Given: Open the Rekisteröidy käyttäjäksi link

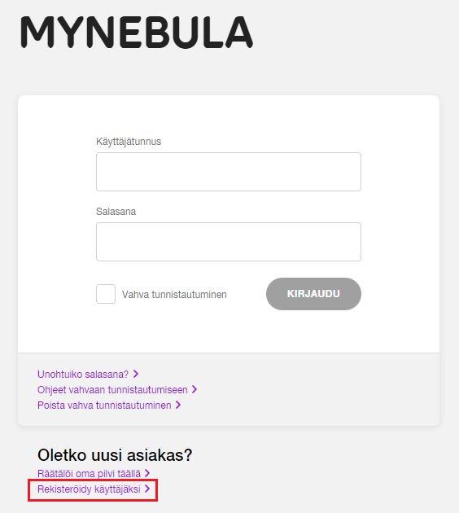Looking at the screenshot, I should [x=89, y=489].
